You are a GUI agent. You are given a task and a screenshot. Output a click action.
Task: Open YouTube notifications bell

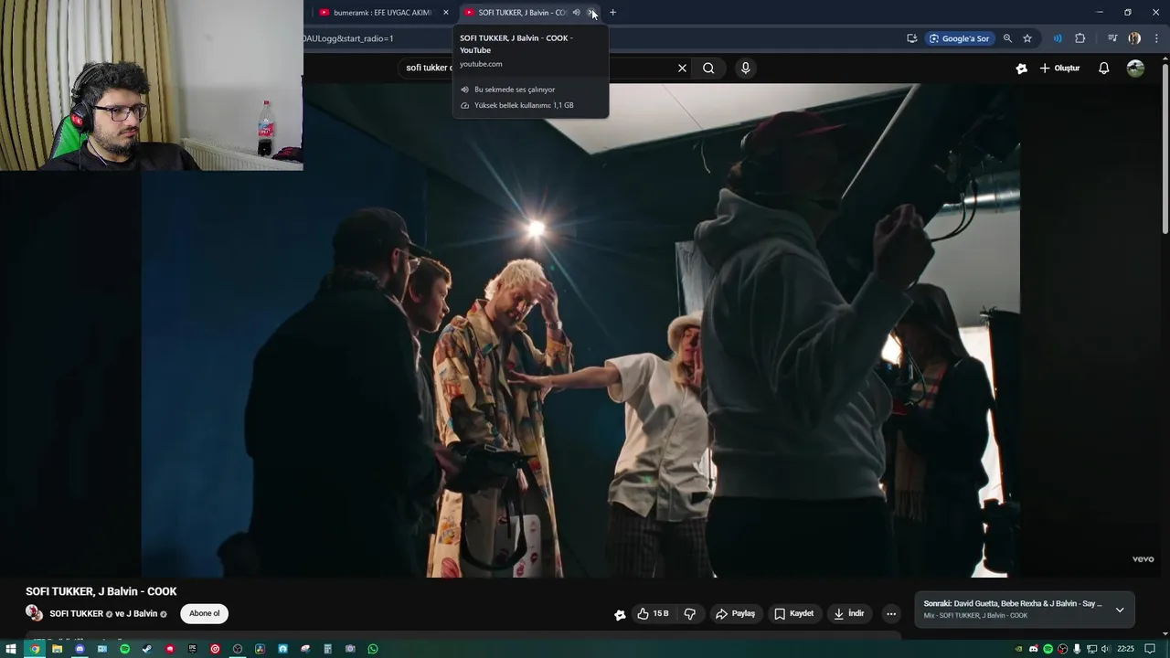click(x=1103, y=68)
